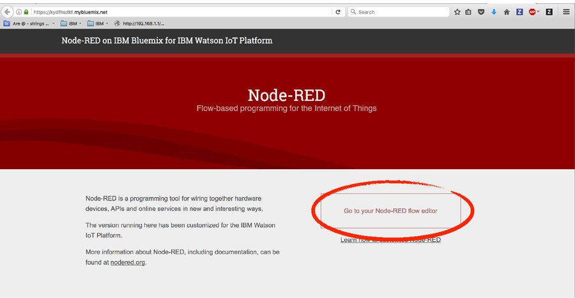
Task: Save page to Pocket
Action: coord(481,11)
